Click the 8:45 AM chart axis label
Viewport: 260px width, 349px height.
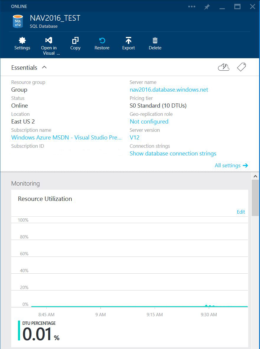pyautogui.click(x=46, y=314)
